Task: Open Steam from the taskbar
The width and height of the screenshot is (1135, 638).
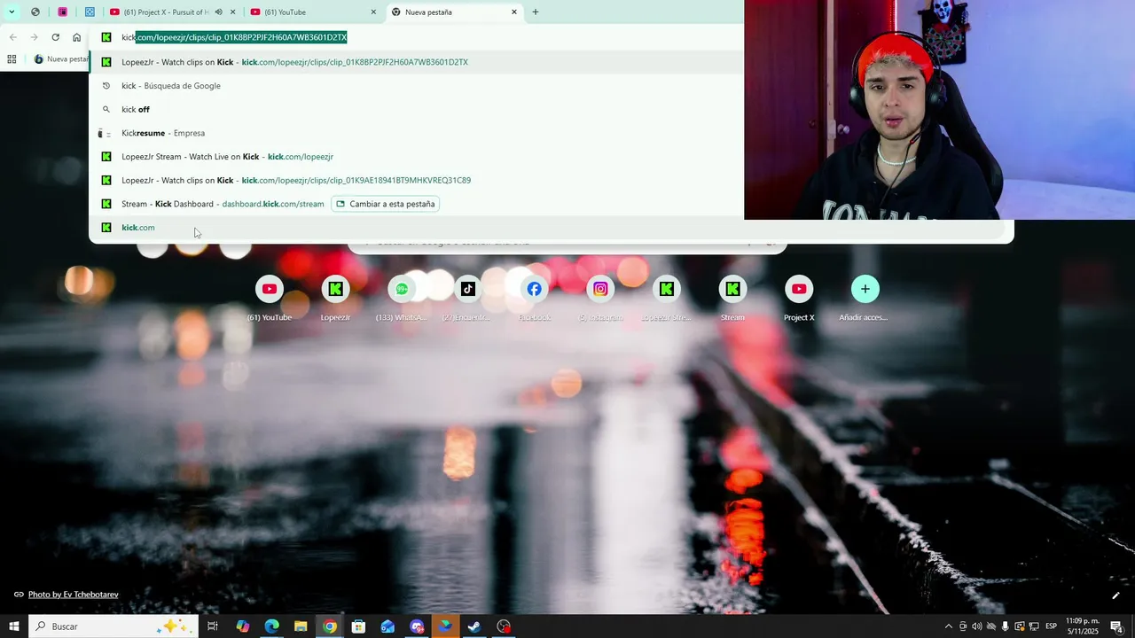Action: pyautogui.click(x=474, y=626)
